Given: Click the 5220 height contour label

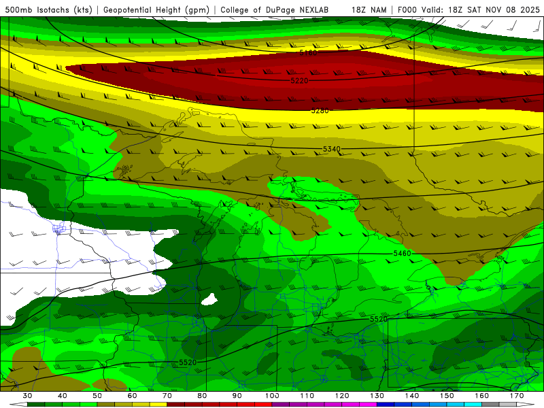Looking at the screenshot, I should tap(299, 80).
